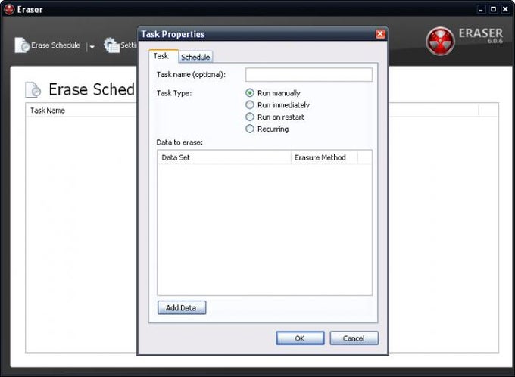The image size is (515, 377).
Task: Focus the Task name input field
Action: (x=309, y=75)
